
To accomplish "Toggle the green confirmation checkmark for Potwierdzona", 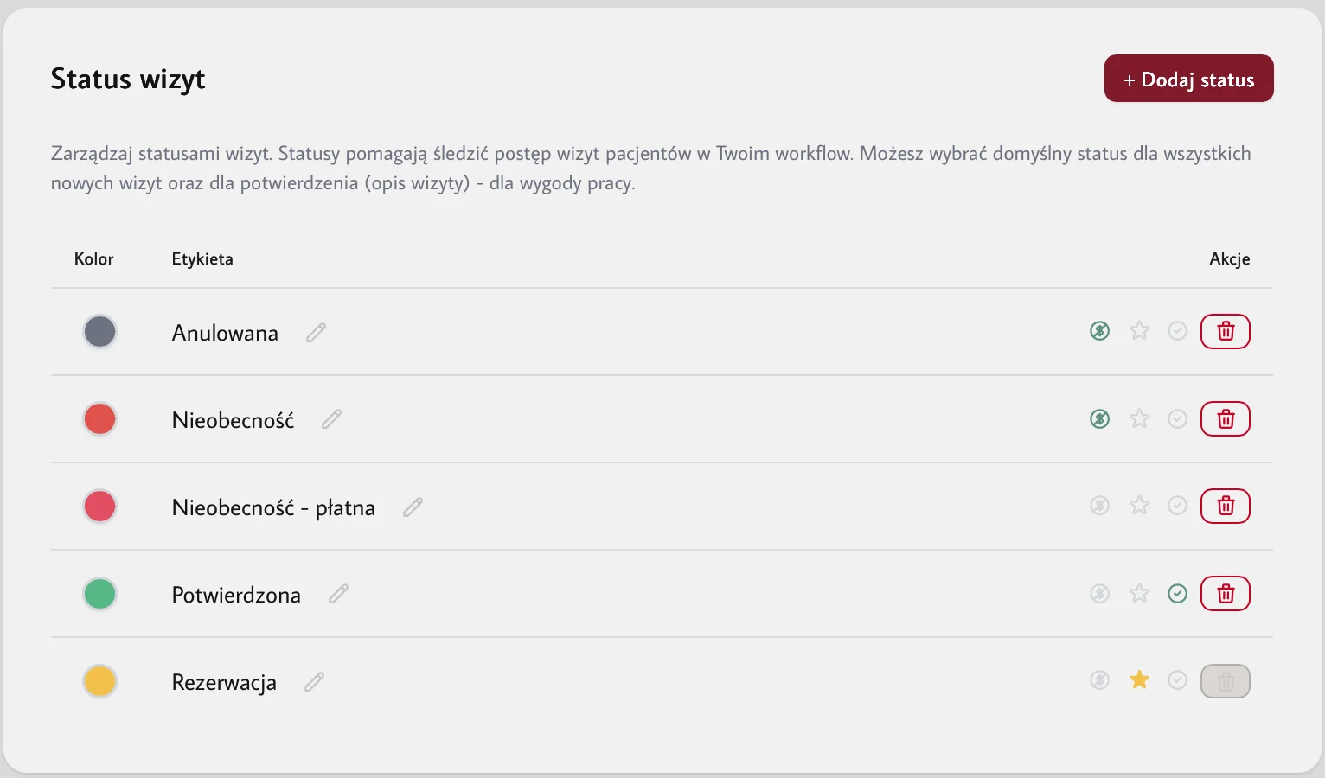I will (1178, 594).
